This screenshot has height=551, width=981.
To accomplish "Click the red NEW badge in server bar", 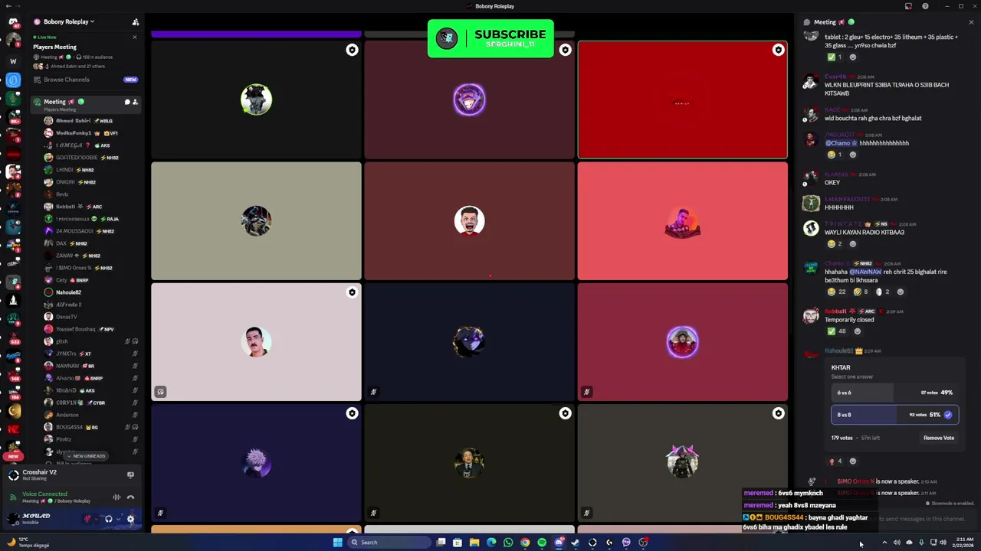I will click(x=13, y=456).
